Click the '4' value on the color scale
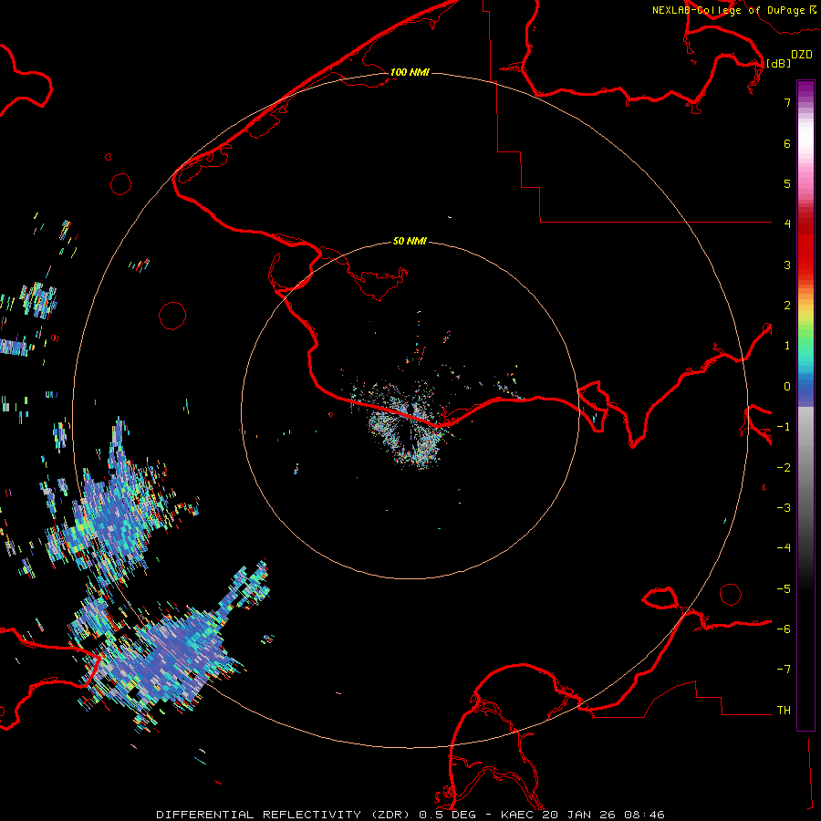This screenshot has height=821, width=821. 787,224
